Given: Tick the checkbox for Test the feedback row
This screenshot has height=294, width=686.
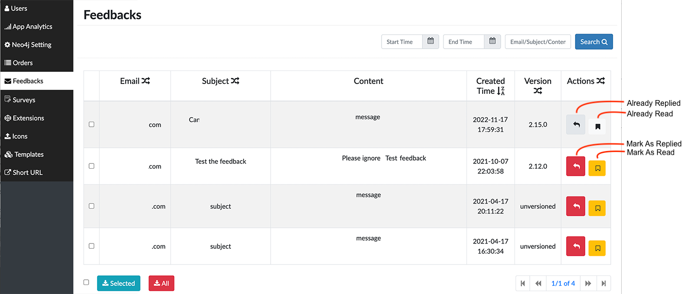Looking at the screenshot, I should pos(91,166).
